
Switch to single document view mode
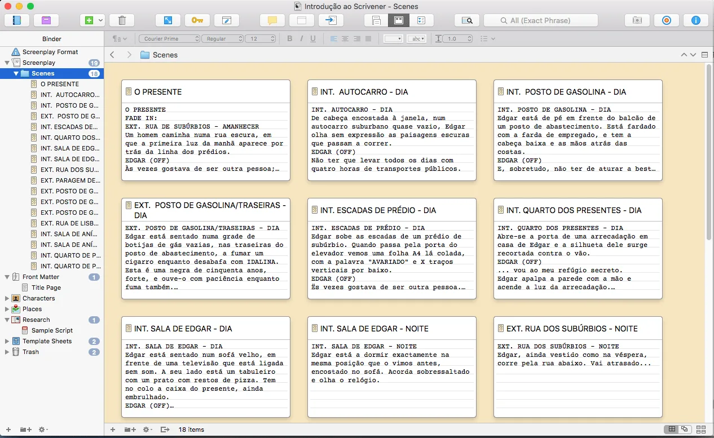[376, 20]
